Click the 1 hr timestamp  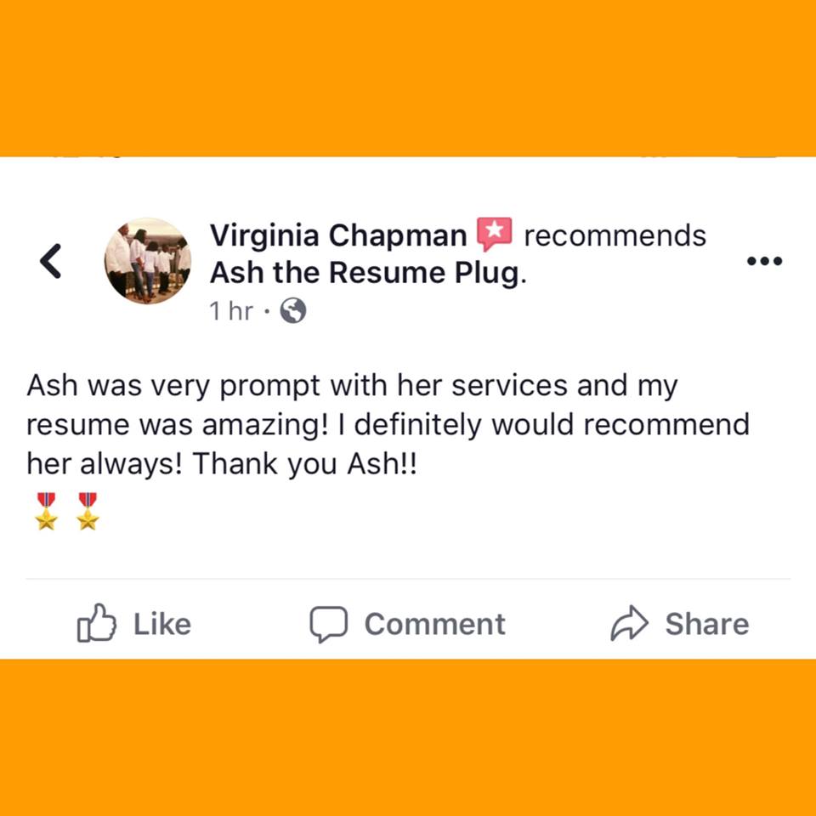231,311
